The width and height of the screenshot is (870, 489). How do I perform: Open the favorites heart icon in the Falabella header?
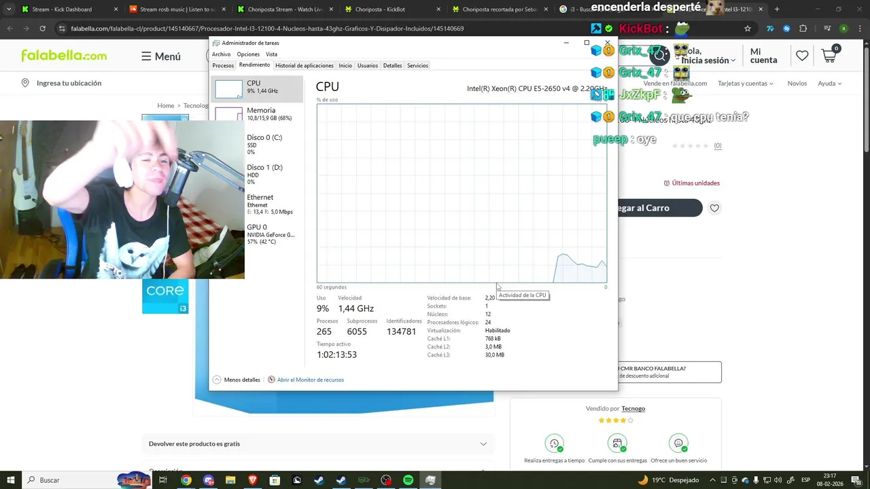click(802, 56)
